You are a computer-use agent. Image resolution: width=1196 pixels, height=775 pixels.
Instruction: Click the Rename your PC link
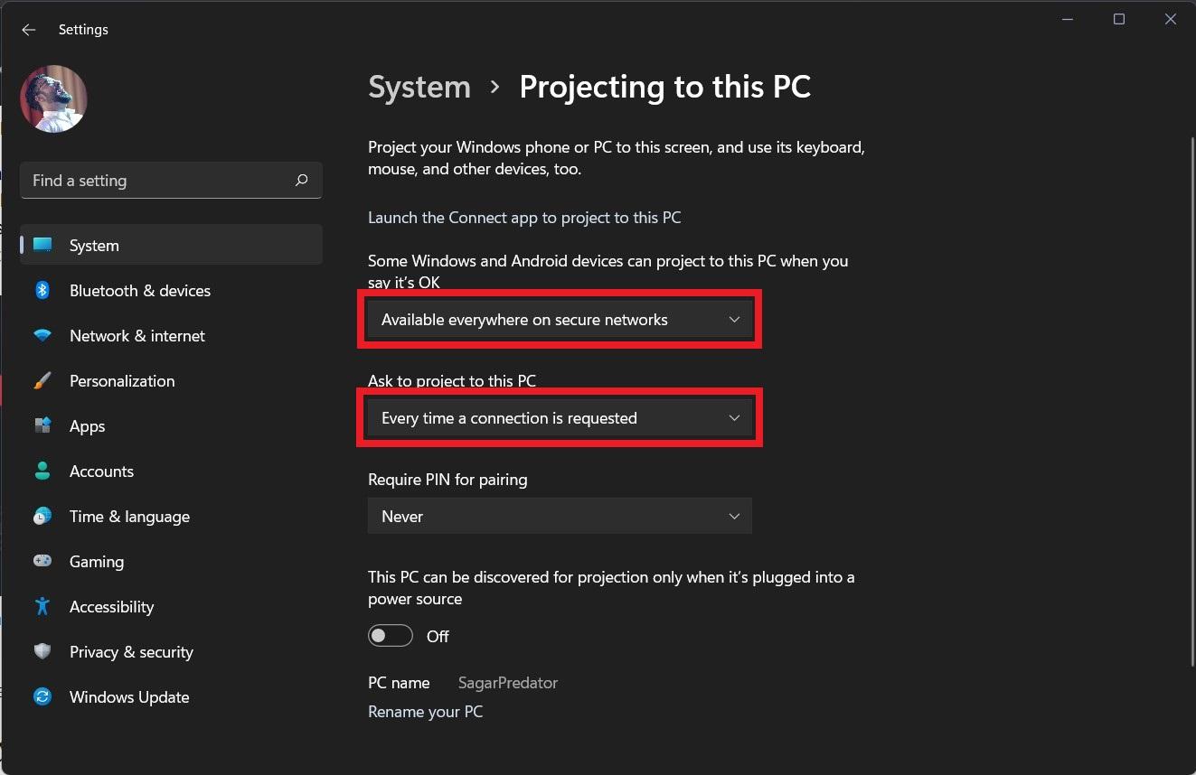425,712
